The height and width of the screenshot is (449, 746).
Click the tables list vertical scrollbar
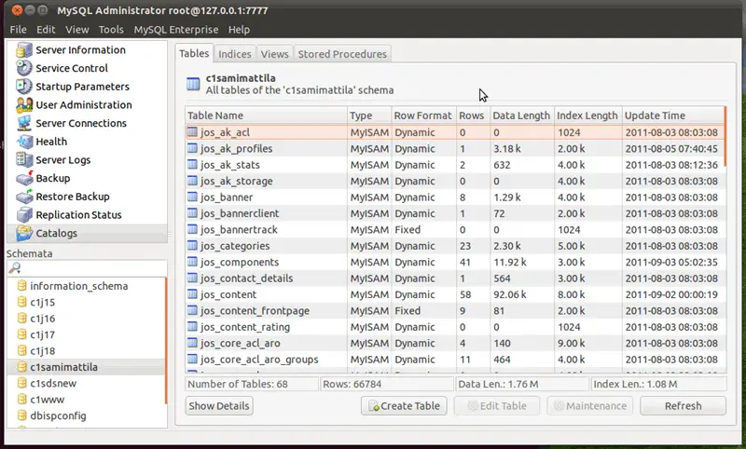pos(725,136)
